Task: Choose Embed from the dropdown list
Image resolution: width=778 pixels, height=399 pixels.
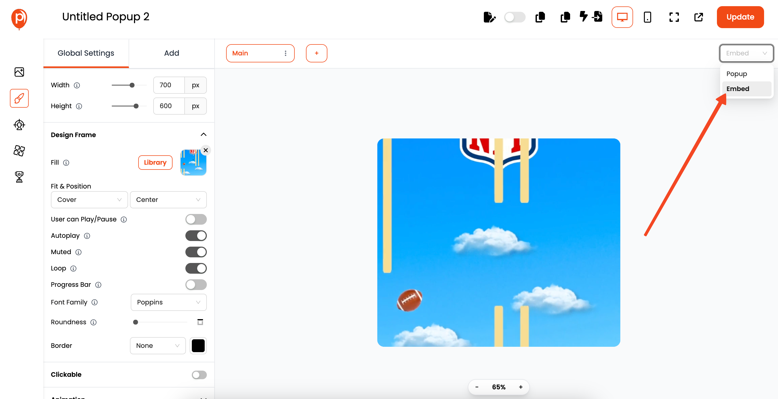Action: [746, 89]
